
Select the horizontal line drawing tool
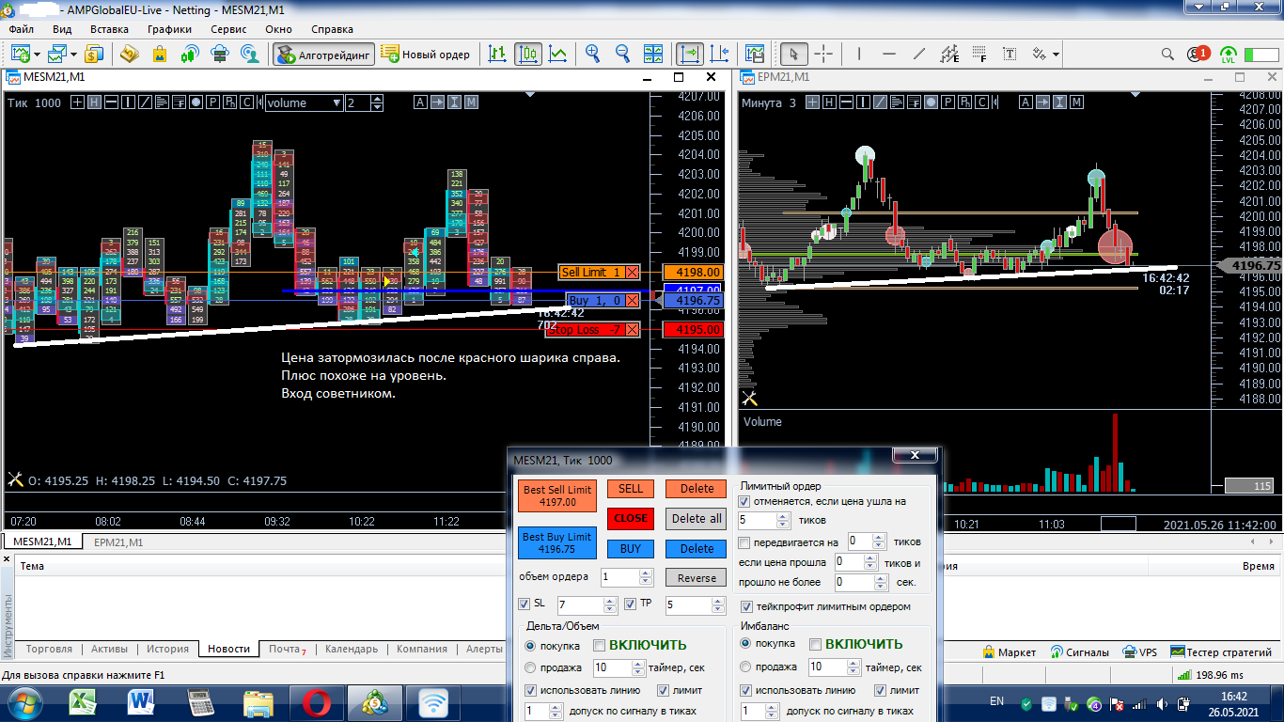click(888, 55)
